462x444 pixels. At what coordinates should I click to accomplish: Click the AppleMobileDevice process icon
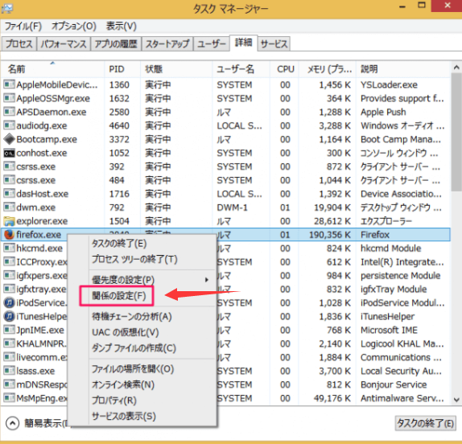(x=9, y=84)
